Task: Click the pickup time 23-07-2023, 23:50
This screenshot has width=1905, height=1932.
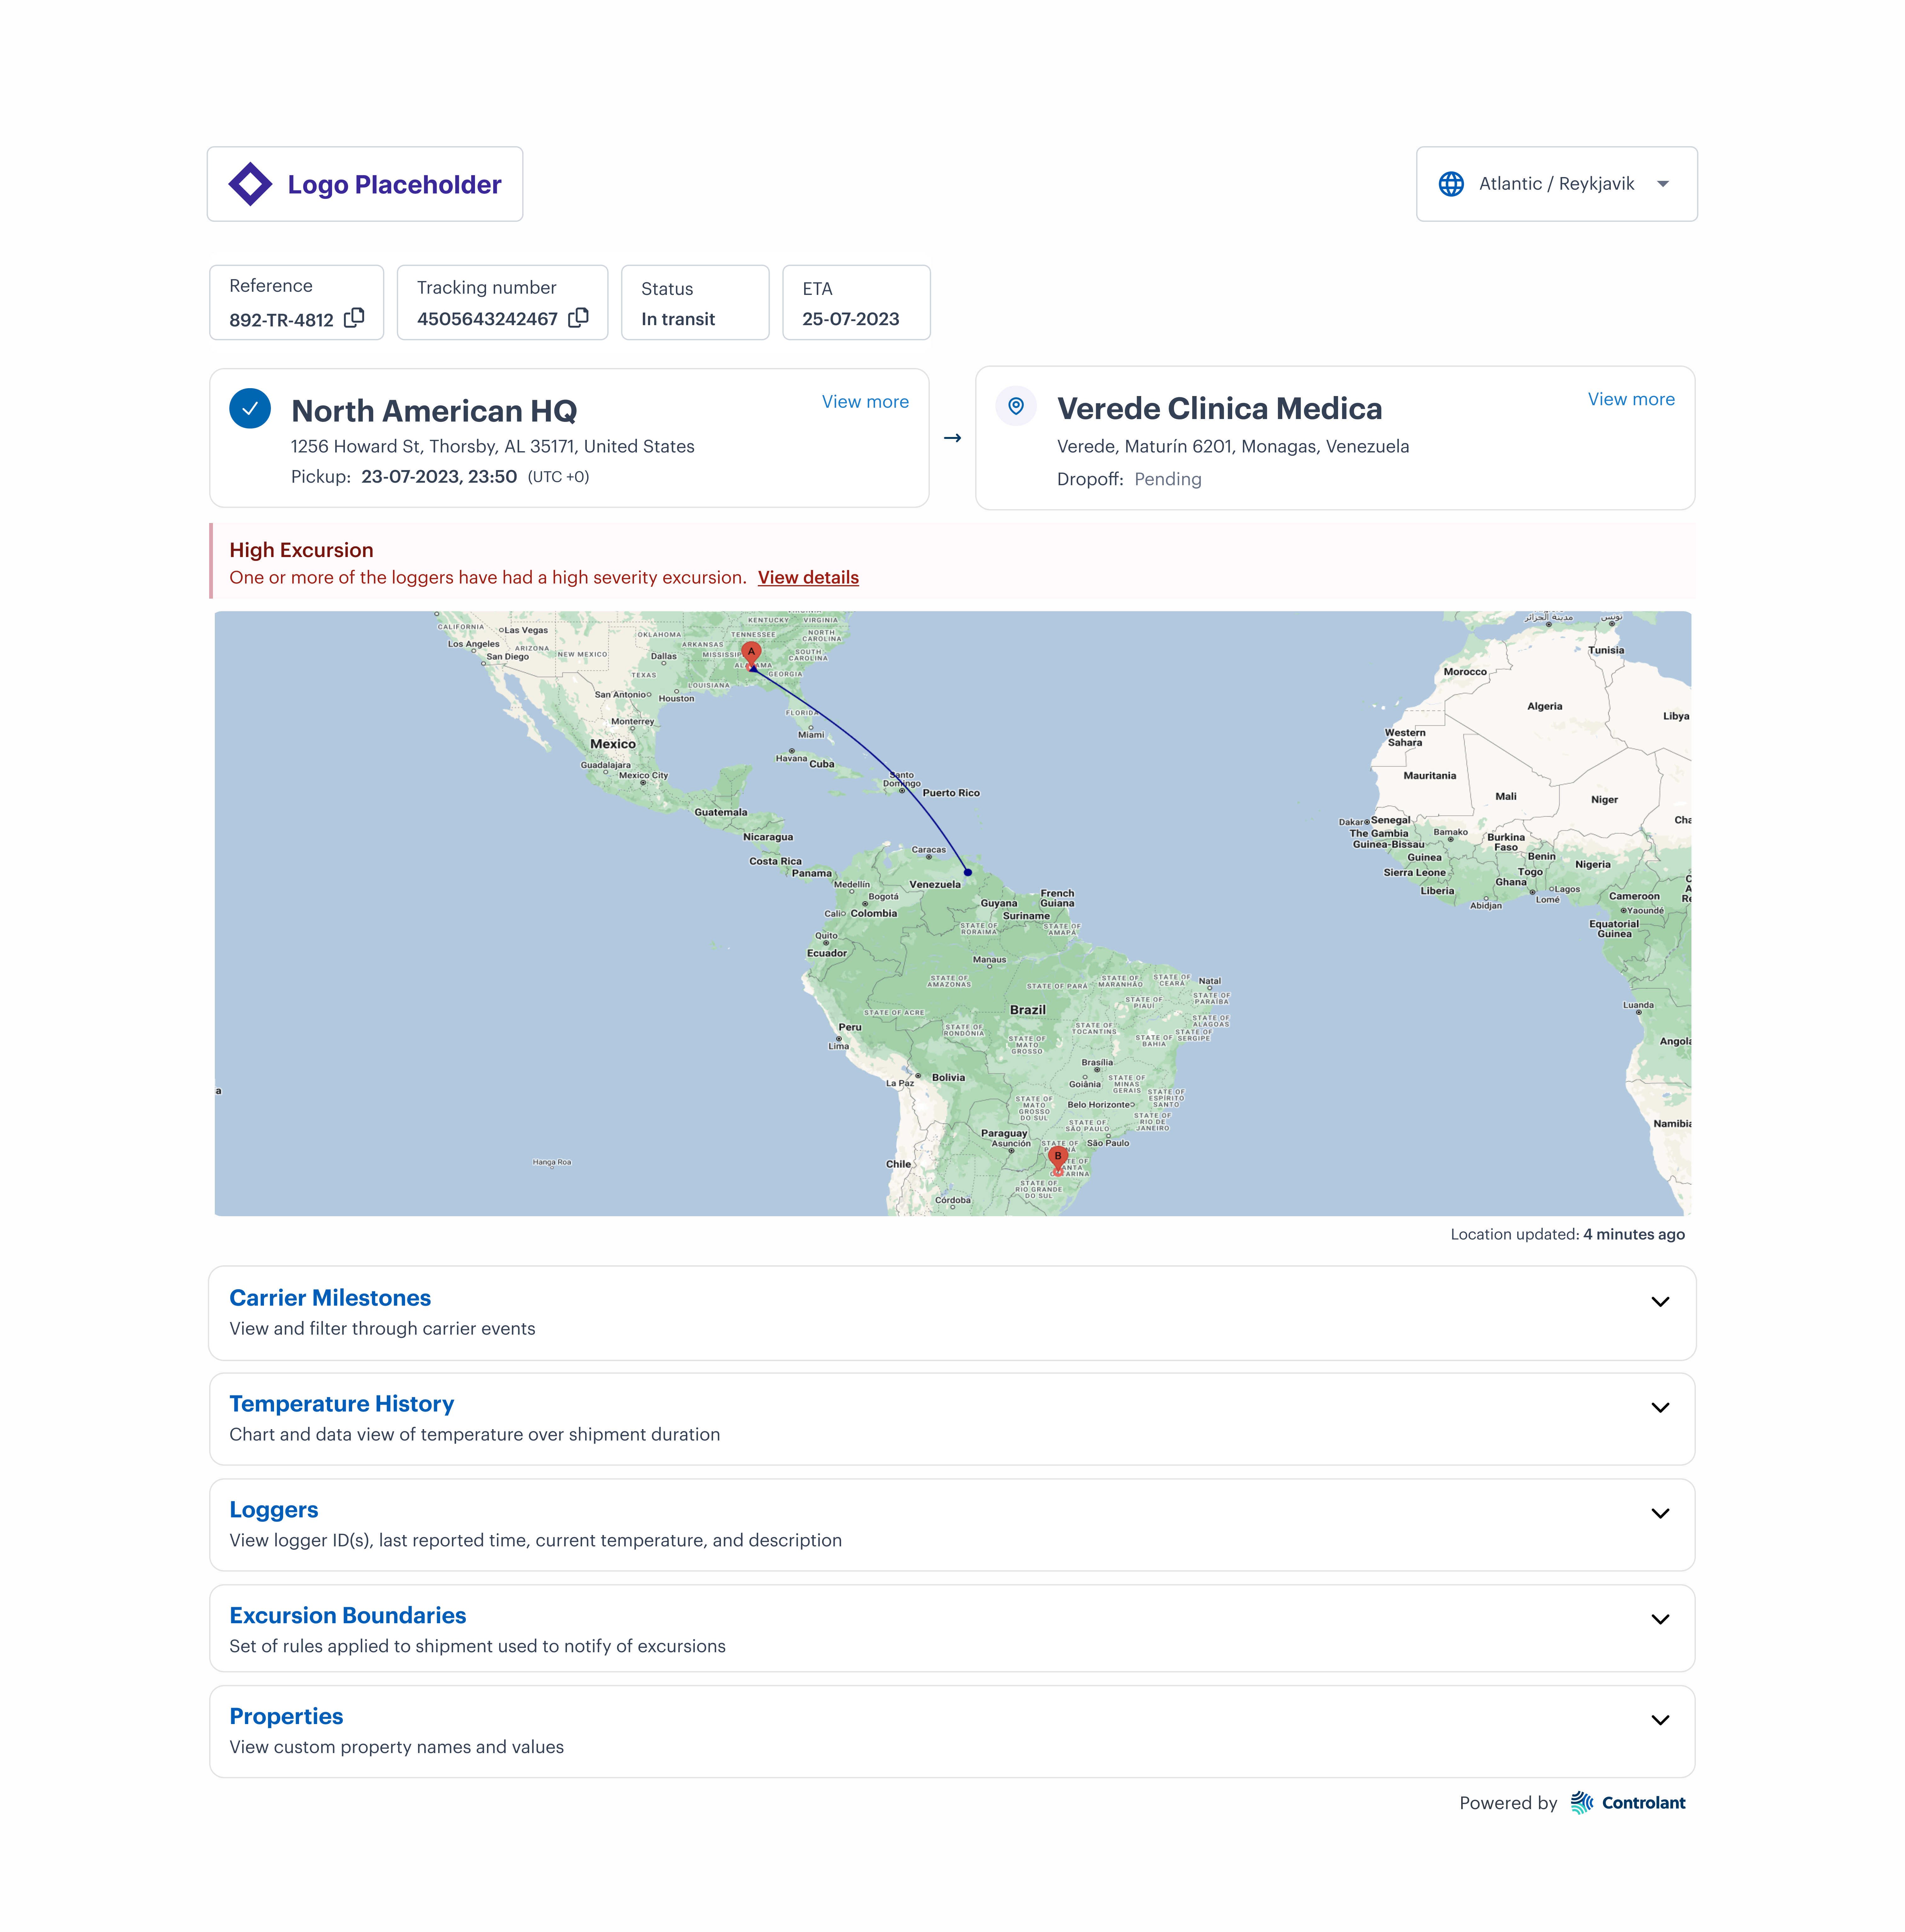Action: point(439,477)
